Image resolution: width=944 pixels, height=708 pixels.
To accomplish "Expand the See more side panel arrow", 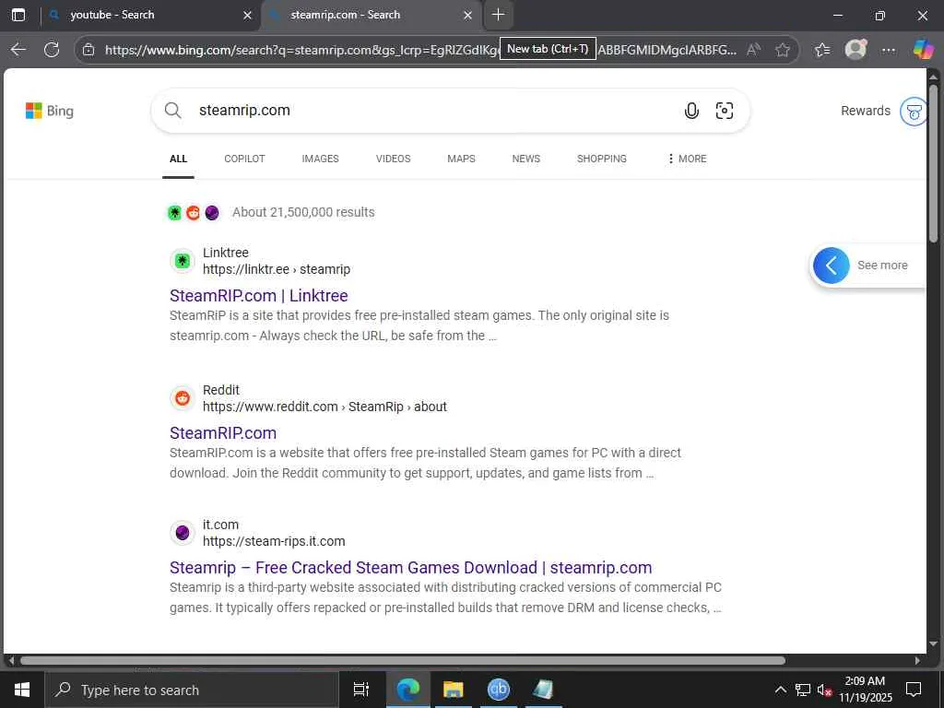I will point(831,265).
